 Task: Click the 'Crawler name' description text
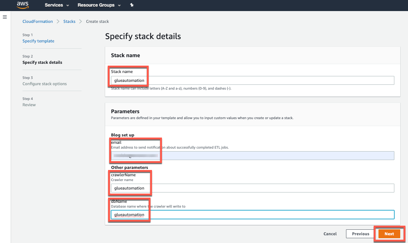122,180
